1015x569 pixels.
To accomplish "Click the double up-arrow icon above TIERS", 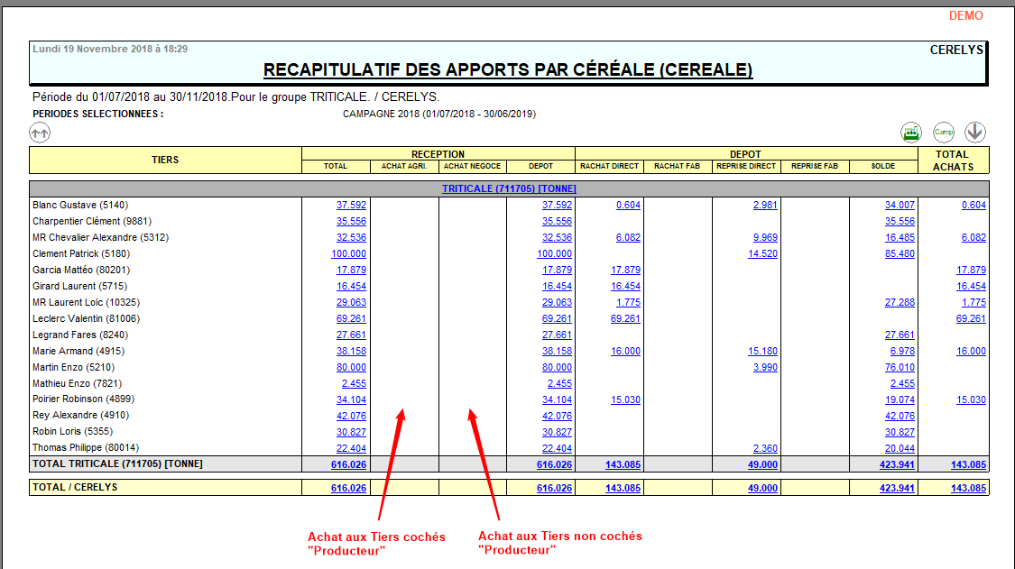I will click(40, 133).
